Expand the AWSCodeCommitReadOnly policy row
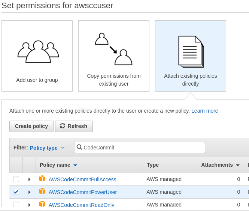Image resolution: width=249 pixels, height=211 pixels. [x=29, y=205]
